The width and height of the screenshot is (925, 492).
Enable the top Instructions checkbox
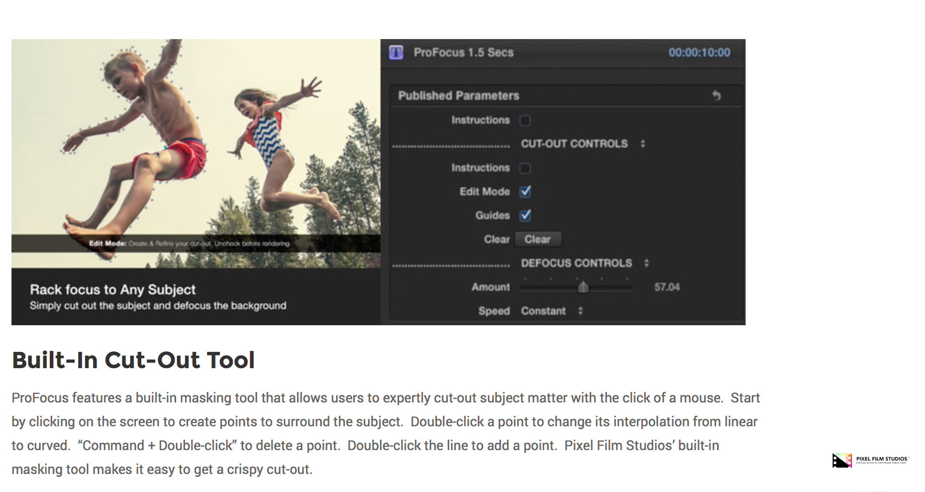(x=525, y=121)
